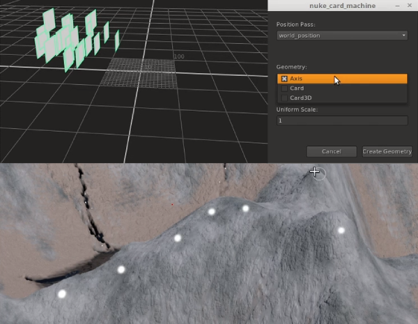Click the dense grid patch in 3D viewport
418x324 pixels.
[139, 72]
